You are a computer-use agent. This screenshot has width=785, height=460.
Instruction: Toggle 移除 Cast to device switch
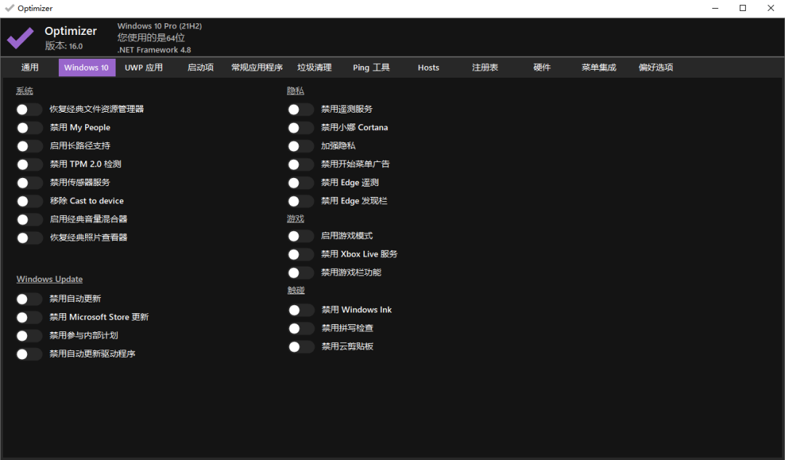[28, 201]
